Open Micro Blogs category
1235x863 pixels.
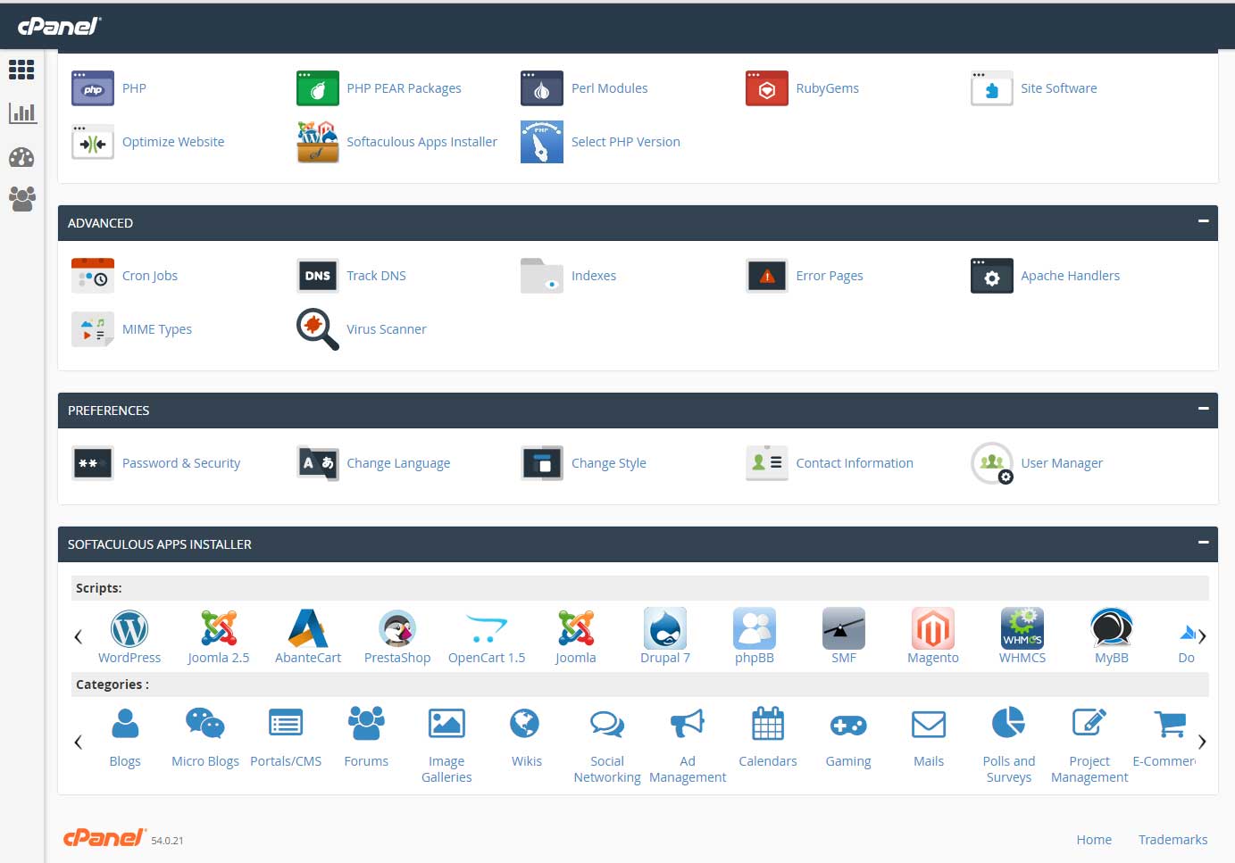pyautogui.click(x=205, y=736)
